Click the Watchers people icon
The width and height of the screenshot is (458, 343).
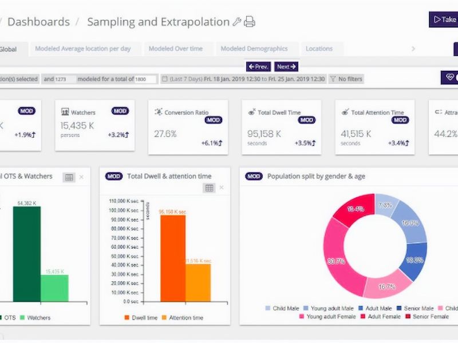click(65, 112)
